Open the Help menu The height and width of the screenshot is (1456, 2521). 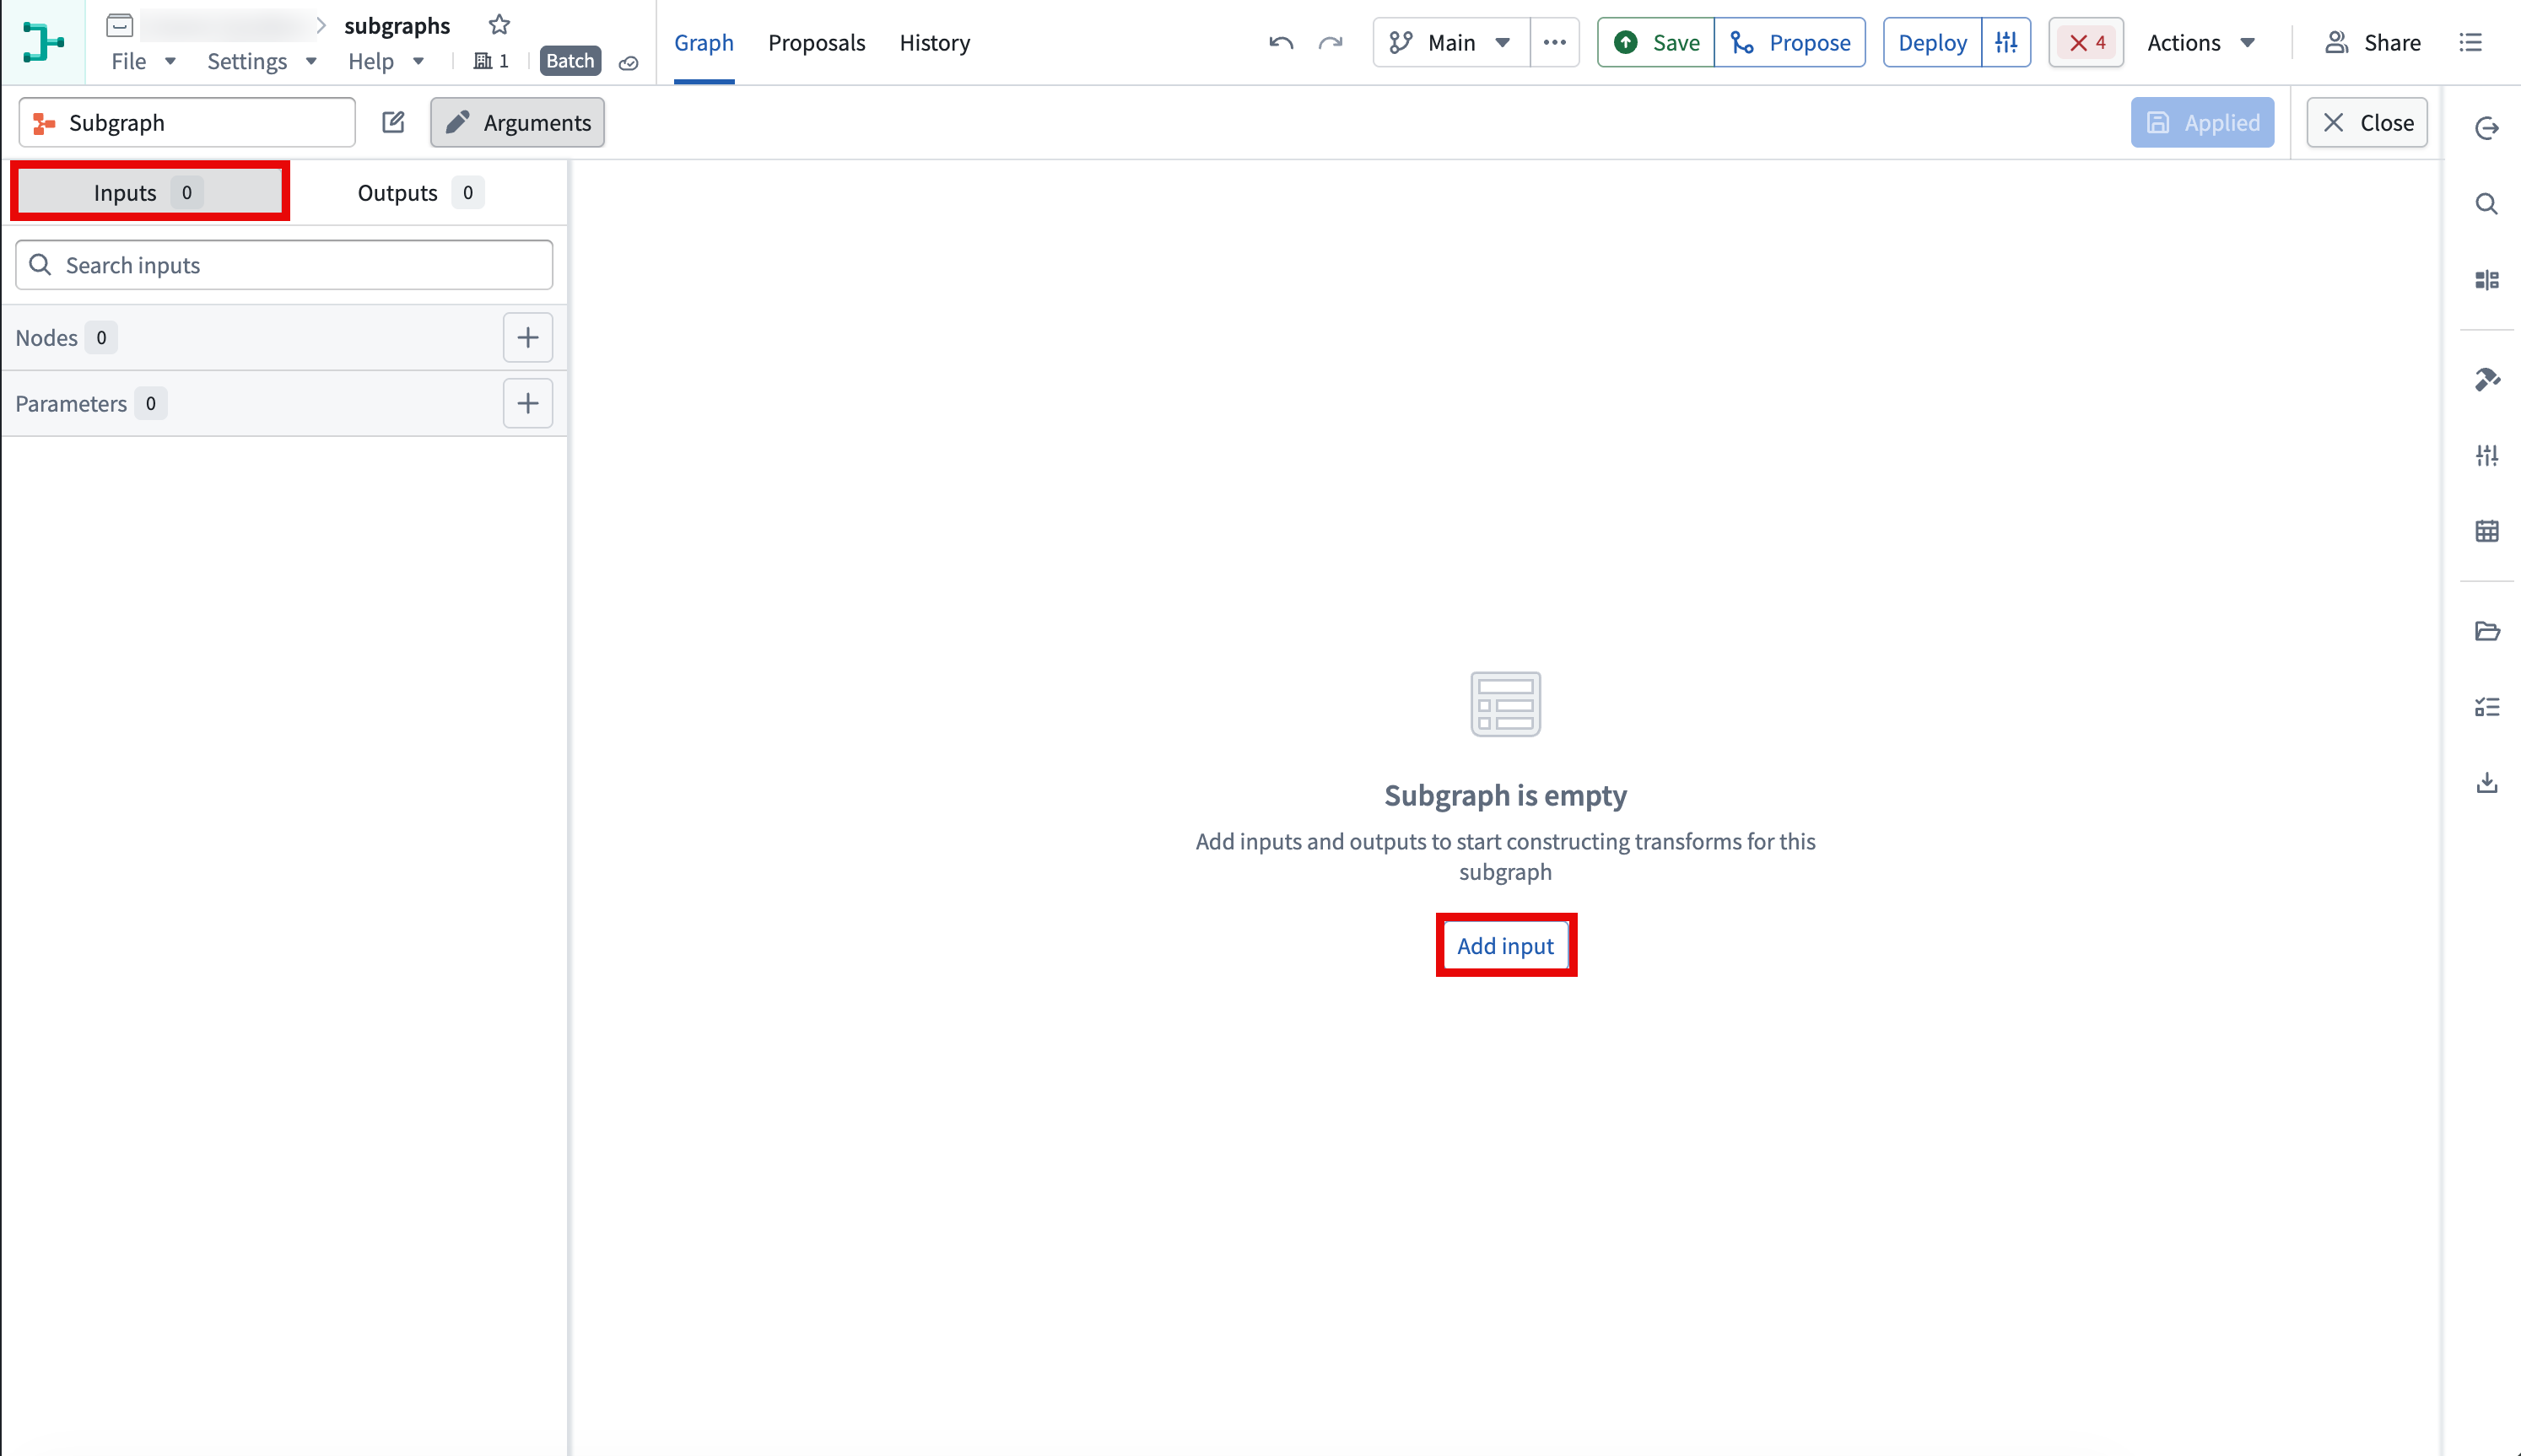point(386,61)
